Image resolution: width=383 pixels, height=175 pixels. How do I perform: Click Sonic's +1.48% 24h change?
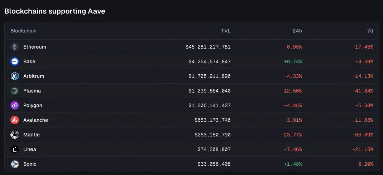click(293, 164)
